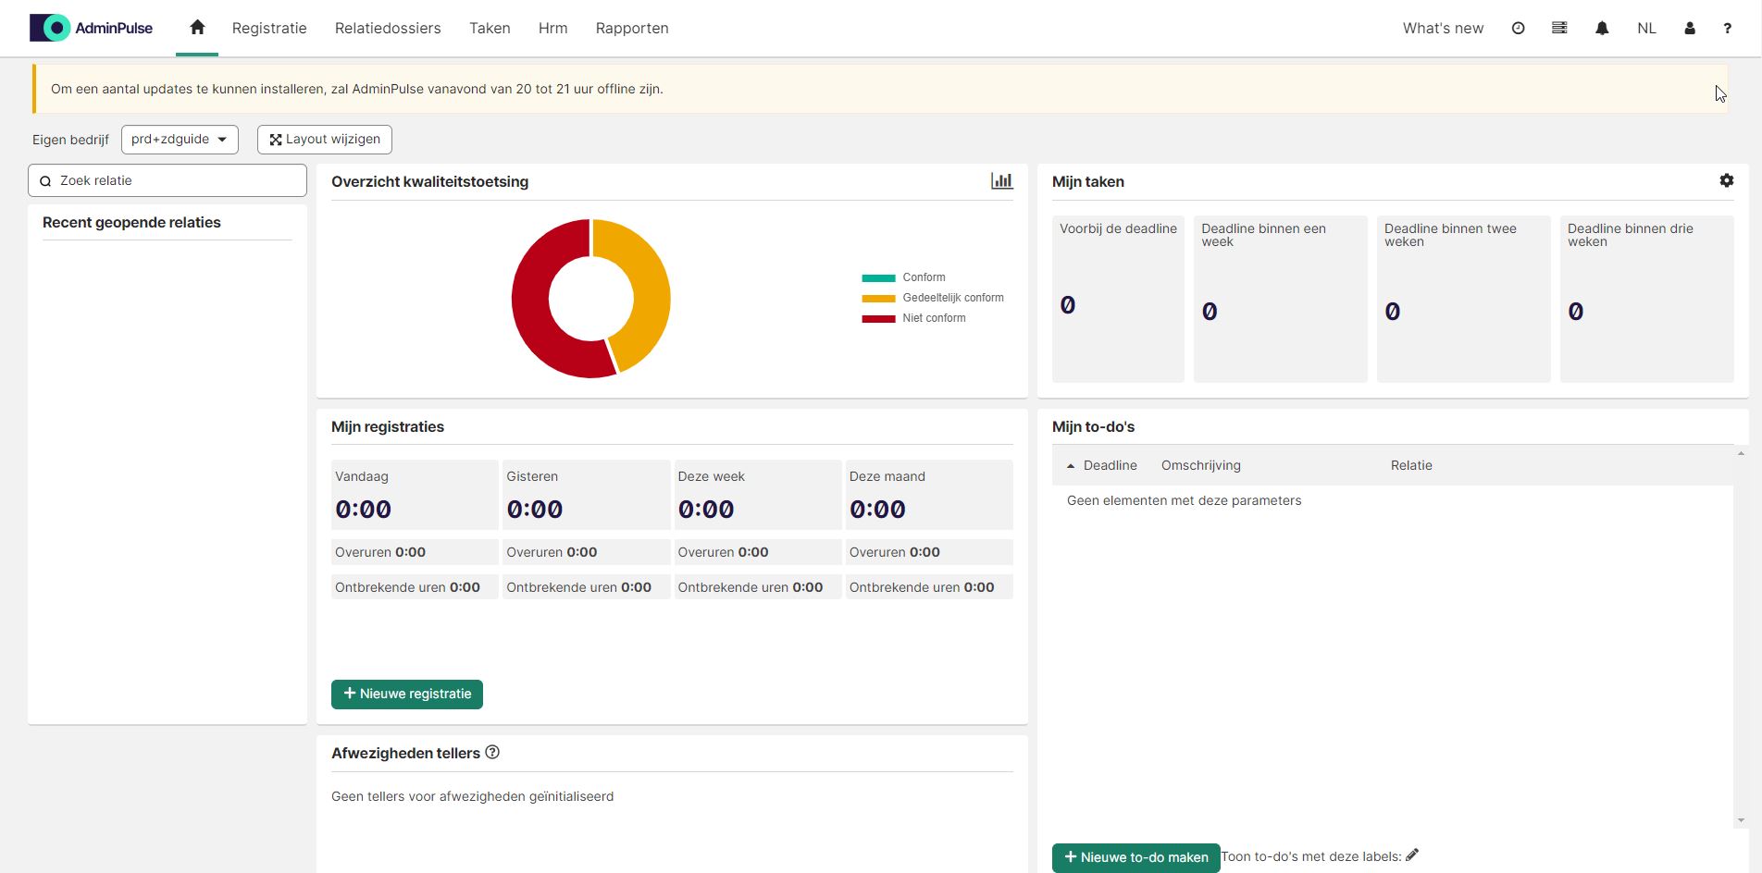The image size is (1762, 873).
Task: View notifications bell icon
Action: (x=1602, y=29)
